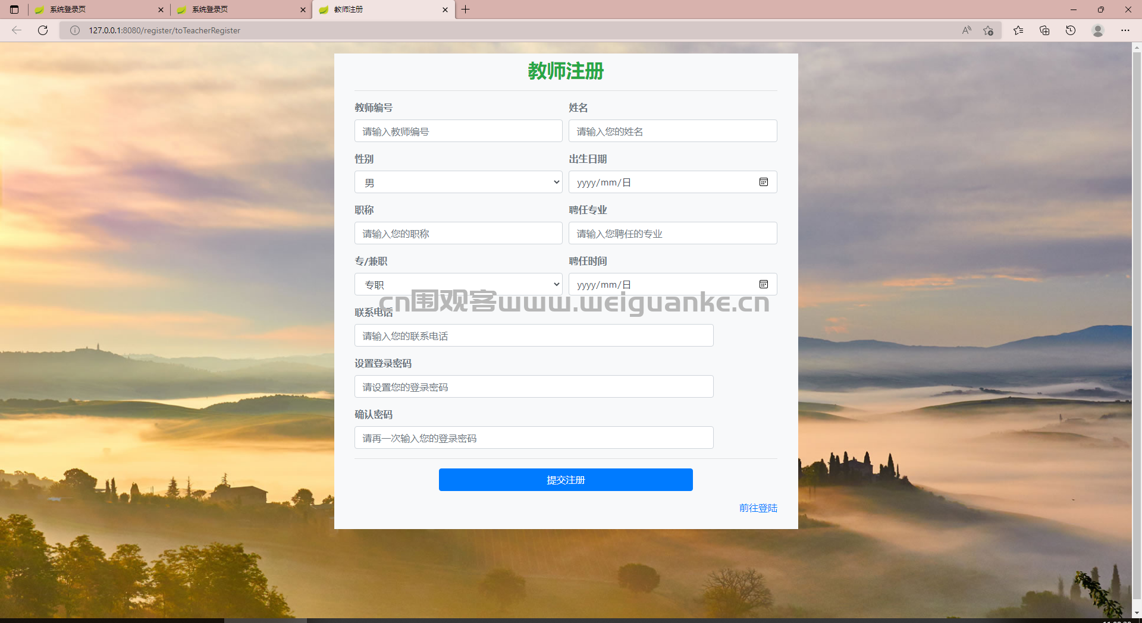
Task: Close the first 系统登录页 tab
Action: click(161, 10)
